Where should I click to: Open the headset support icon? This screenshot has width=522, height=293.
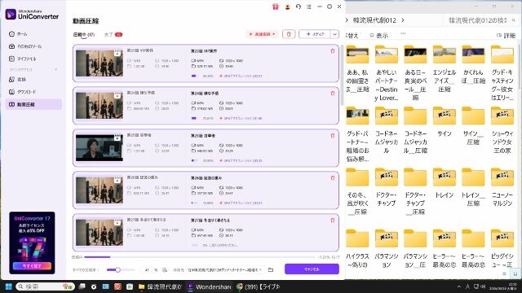[x=299, y=7]
